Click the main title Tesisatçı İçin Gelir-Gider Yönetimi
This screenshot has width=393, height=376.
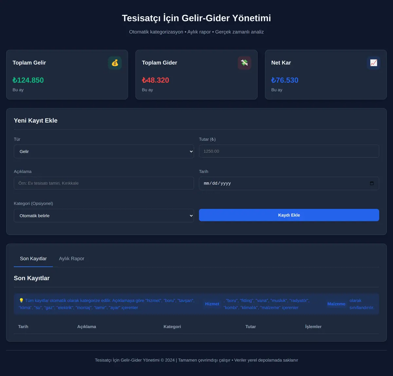196,18
